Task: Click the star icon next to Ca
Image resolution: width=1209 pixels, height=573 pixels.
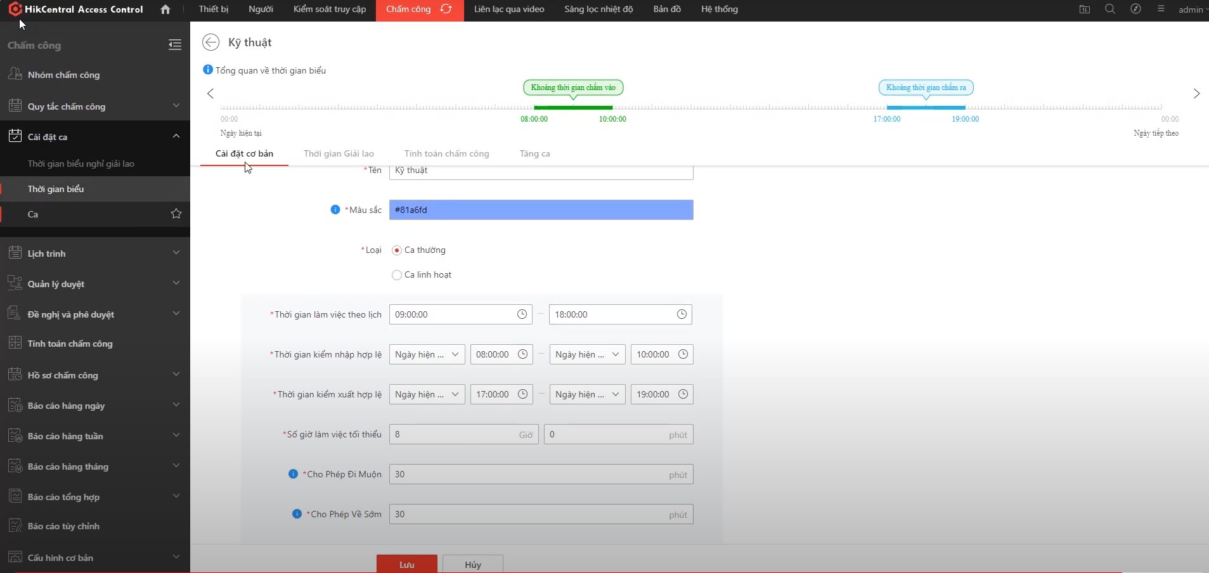Action: [x=176, y=214]
